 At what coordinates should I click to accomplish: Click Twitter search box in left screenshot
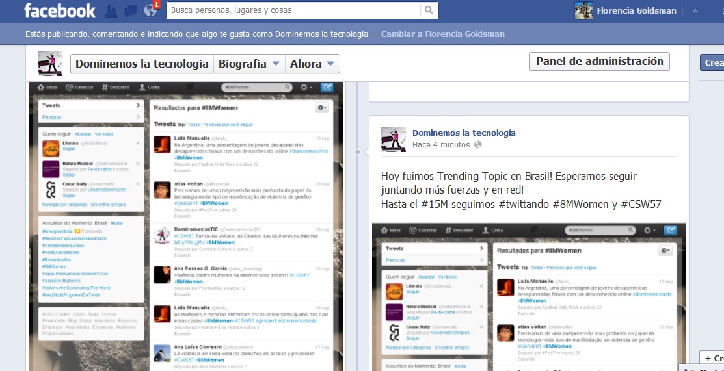[x=257, y=87]
